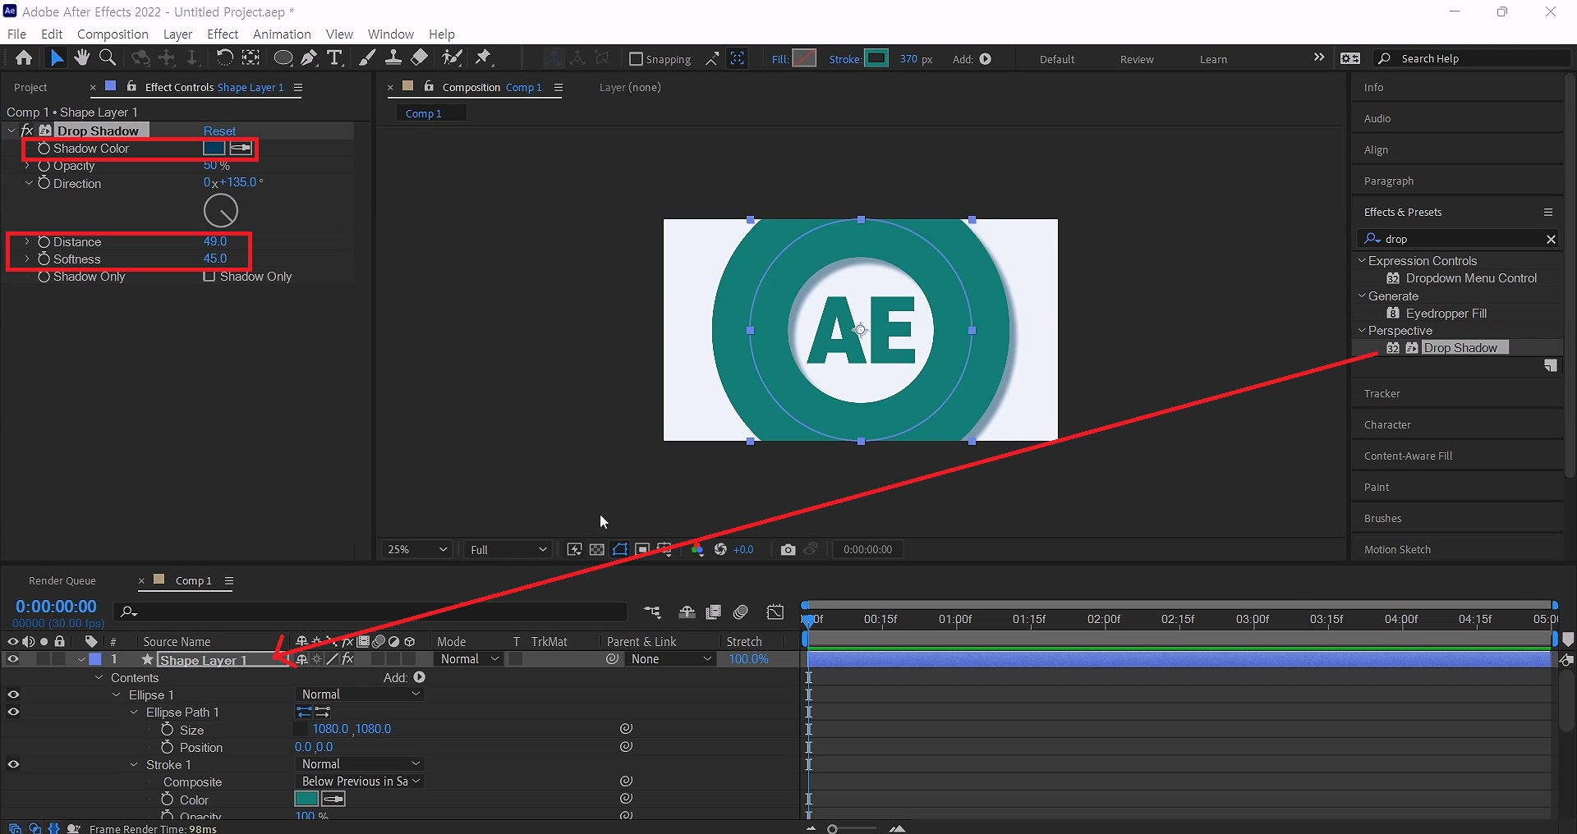This screenshot has width=1577, height=834.
Task: Click Show Channel color management icon
Action: [697, 549]
